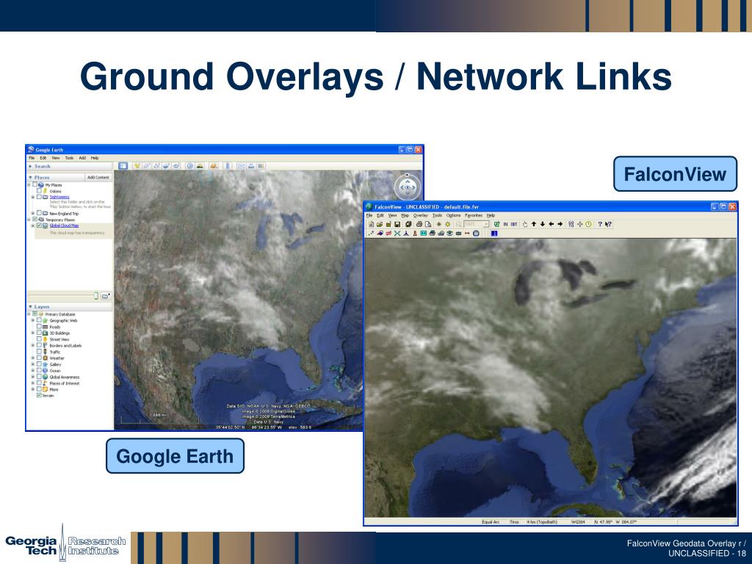Expand the New England Trip tree node
Screen dimensions: 752x564
(32, 214)
